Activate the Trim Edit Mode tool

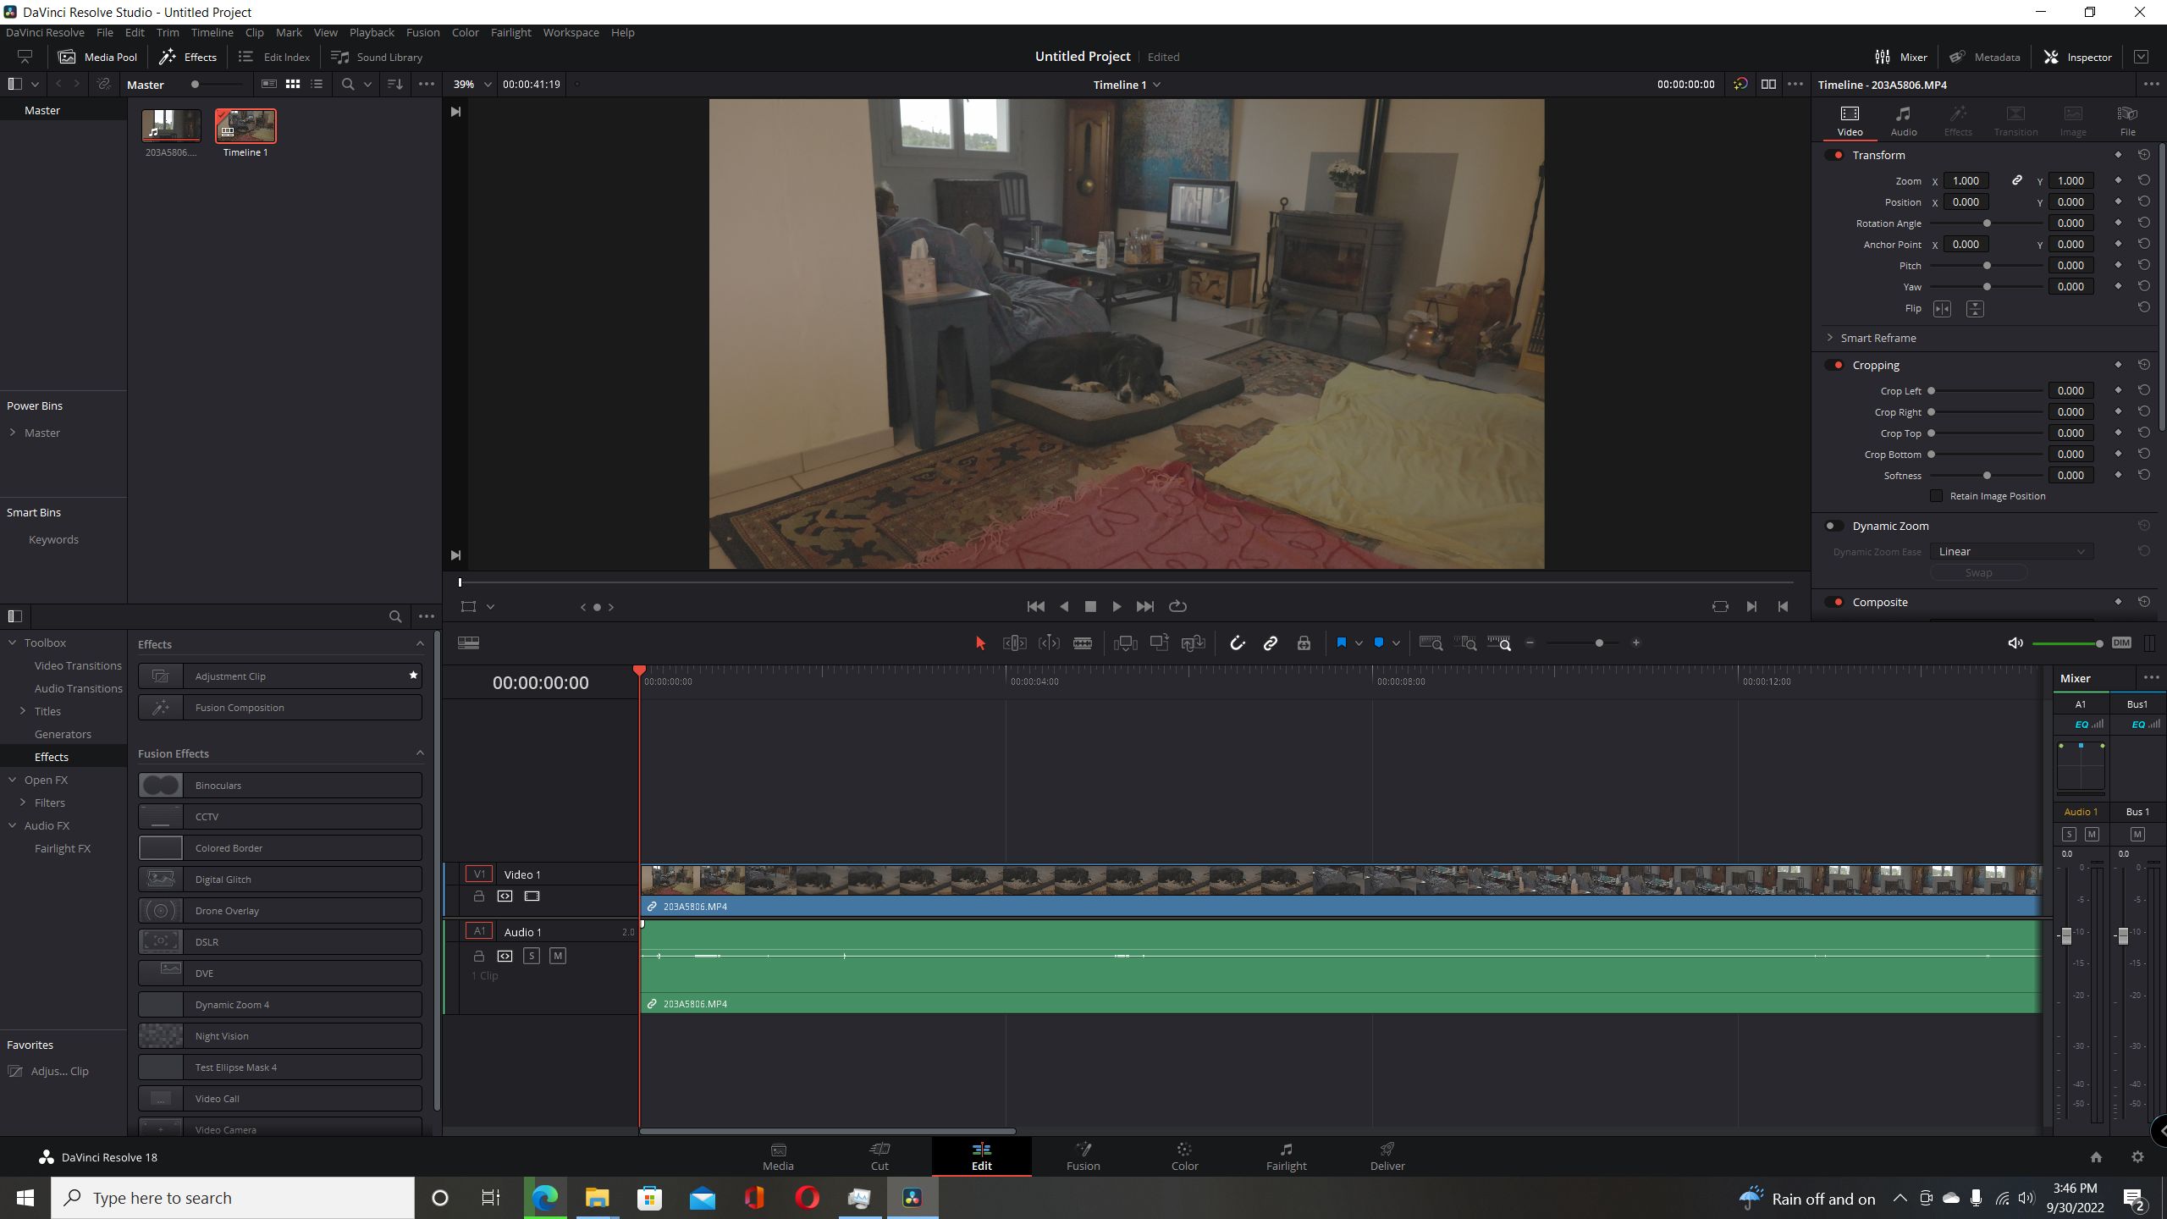1014,643
